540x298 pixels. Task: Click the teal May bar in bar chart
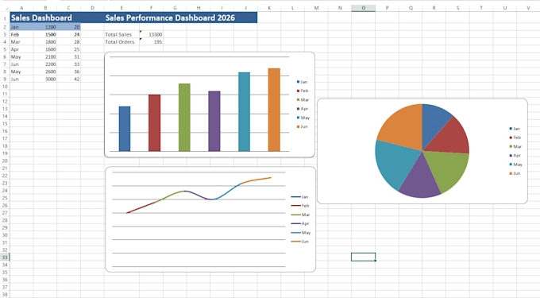tap(244, 112)
